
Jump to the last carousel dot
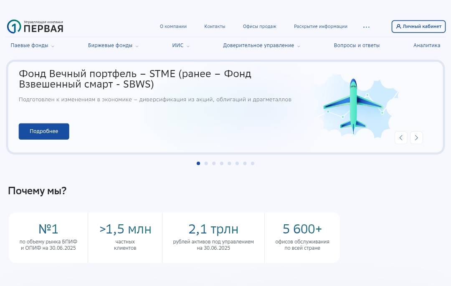click(x=253, y=163)
